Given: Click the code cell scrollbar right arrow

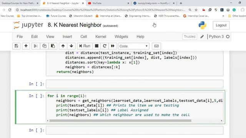Looking at the screenshot, I should [221, 121].
